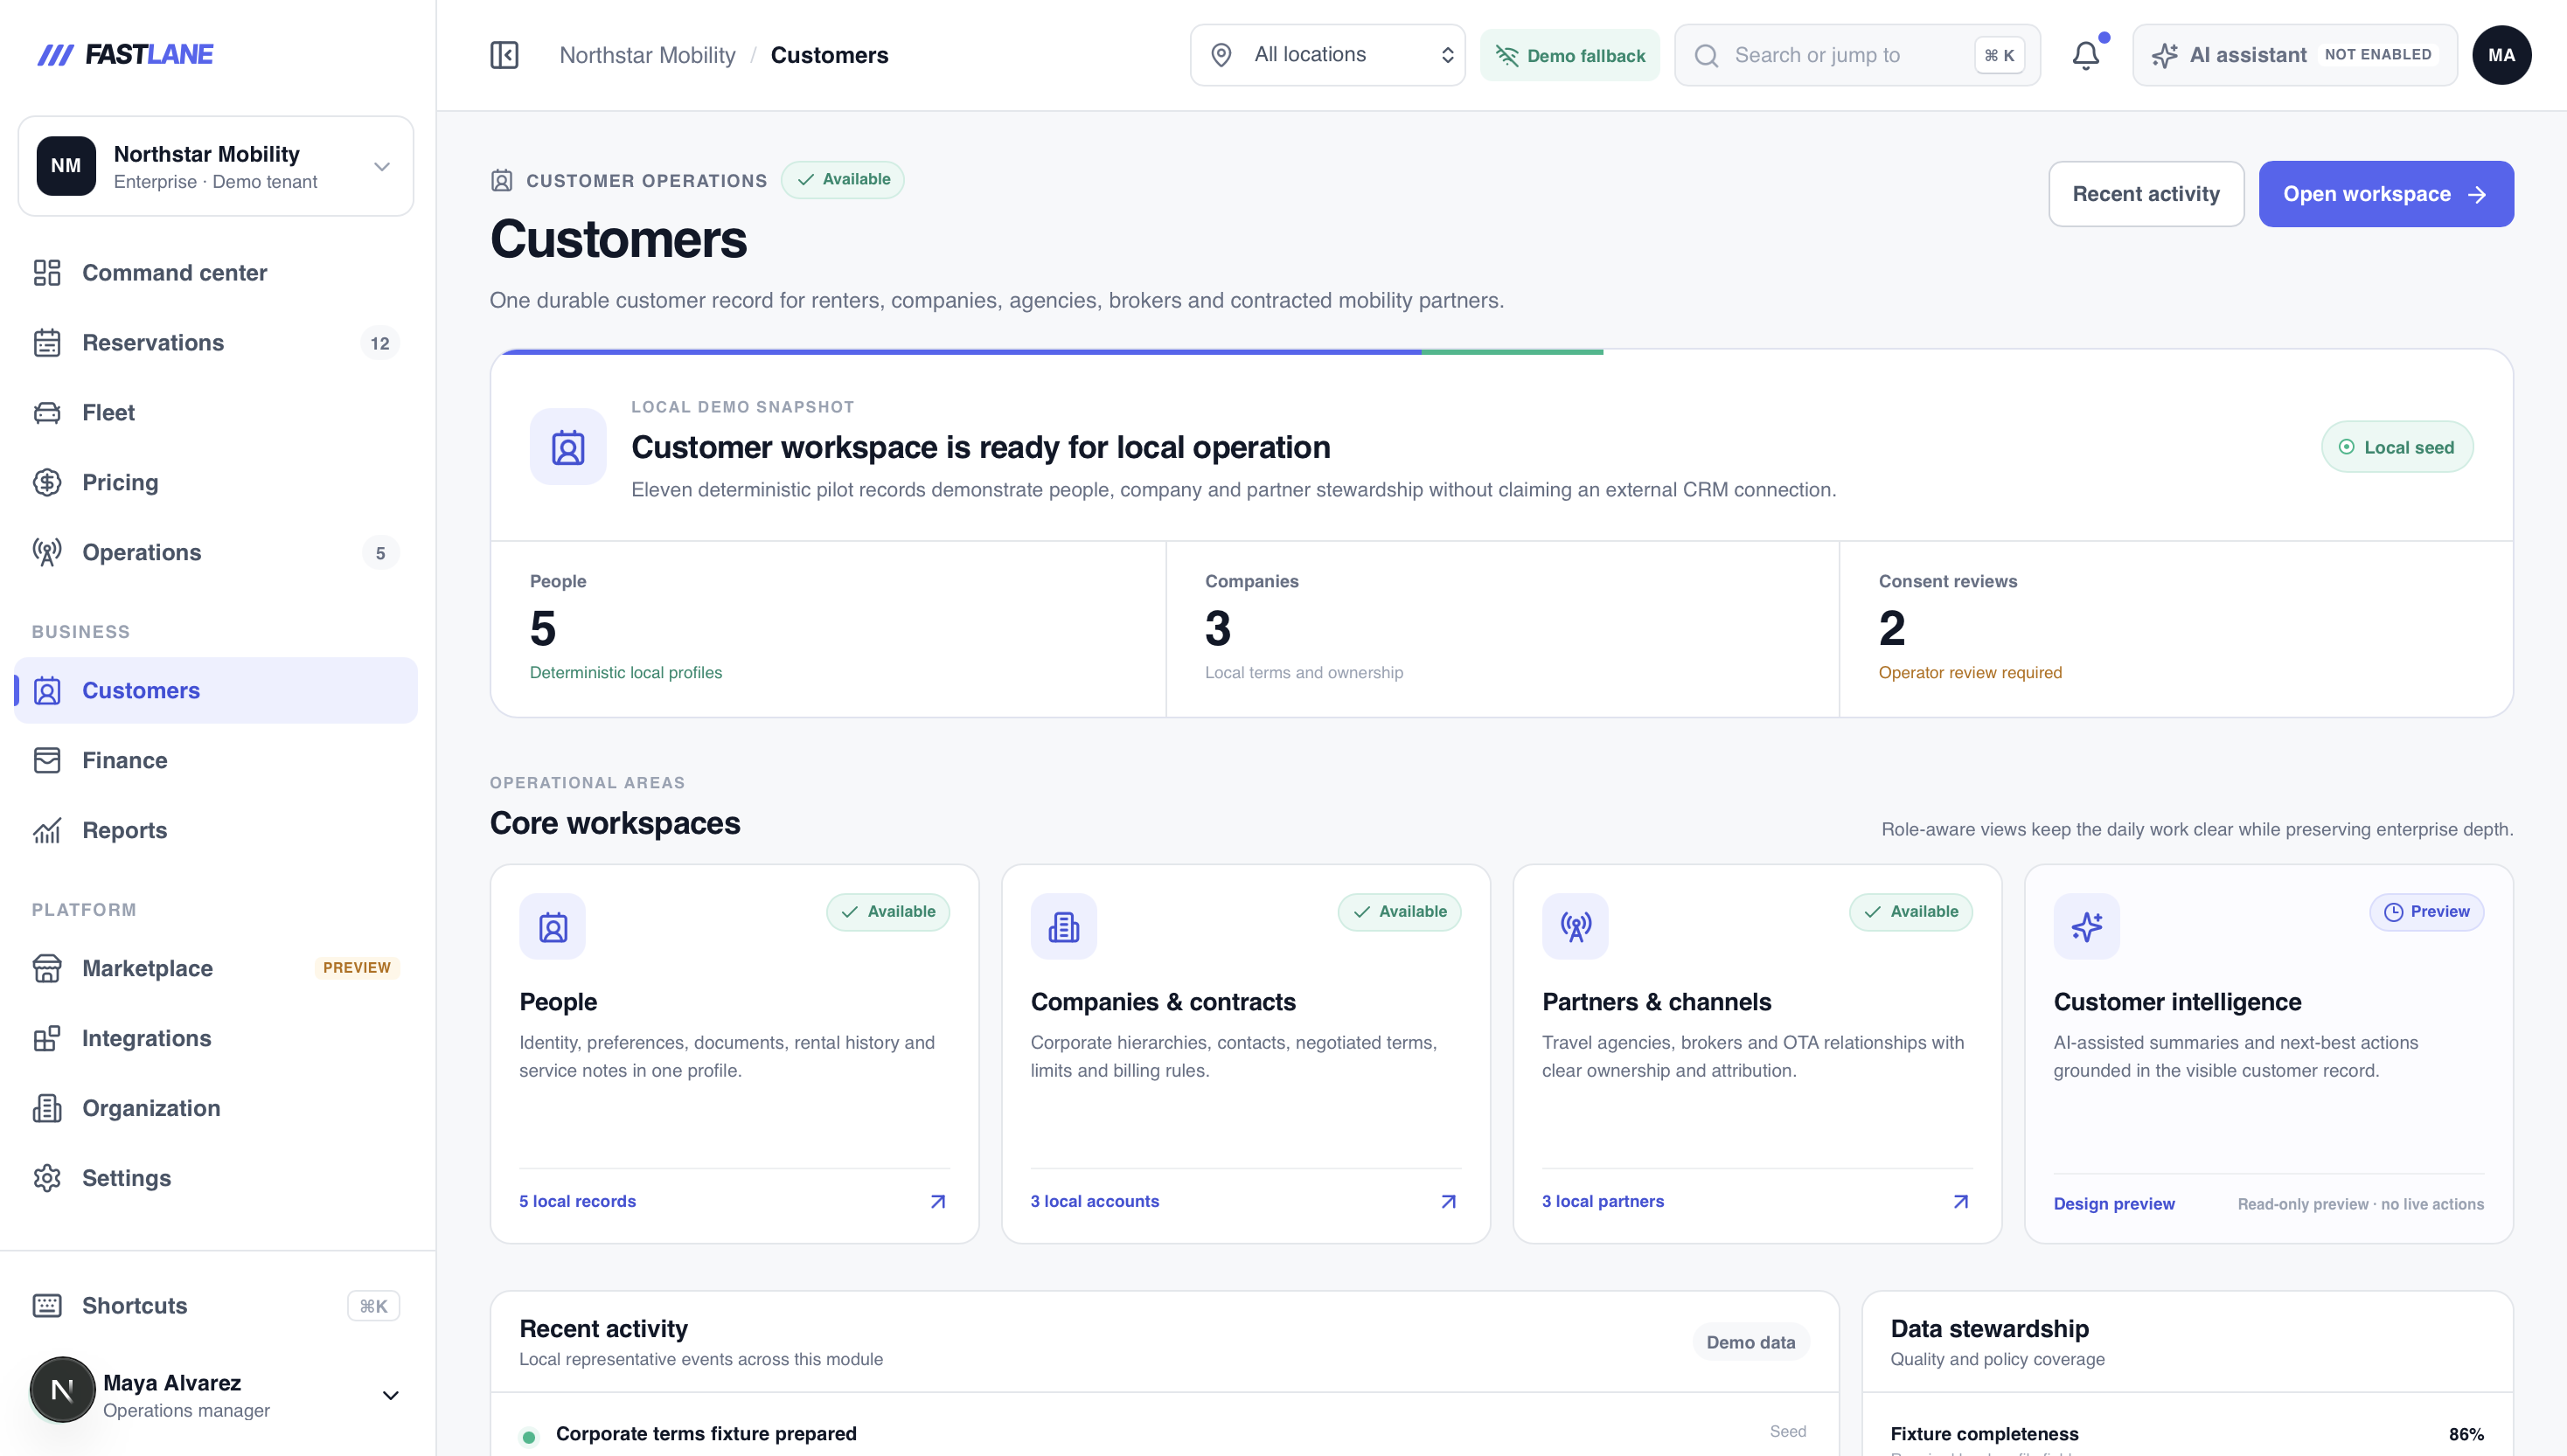The image size is (2567, 1456).
Task: Click Recent activity button
Action: pyautogui.click(x=2146, y=194)
